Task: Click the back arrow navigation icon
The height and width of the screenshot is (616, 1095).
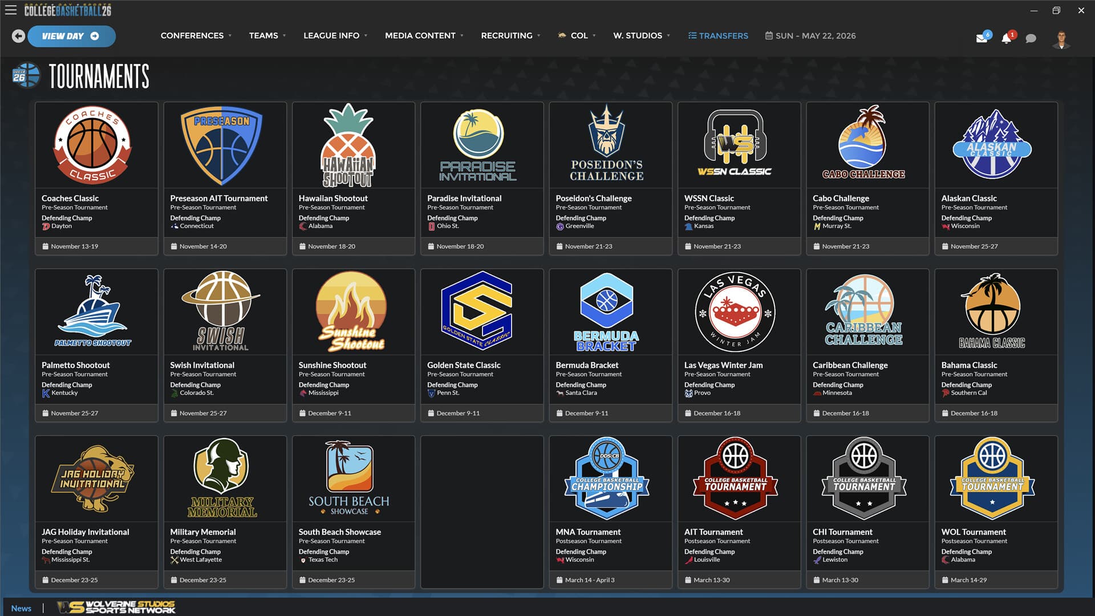Action: pyautogui.click(x=18, y=36)
